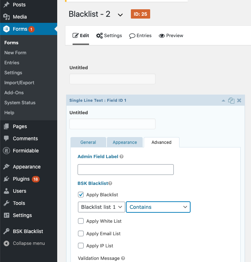Click the BSK Blacklist help icon
This screenshot has height=262, width=251.
pos(110,183)
